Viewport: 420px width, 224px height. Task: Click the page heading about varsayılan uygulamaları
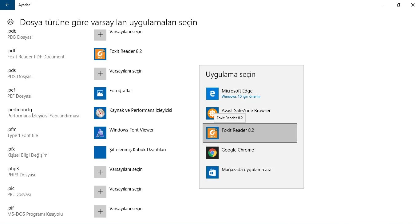(x=109, y=22)
